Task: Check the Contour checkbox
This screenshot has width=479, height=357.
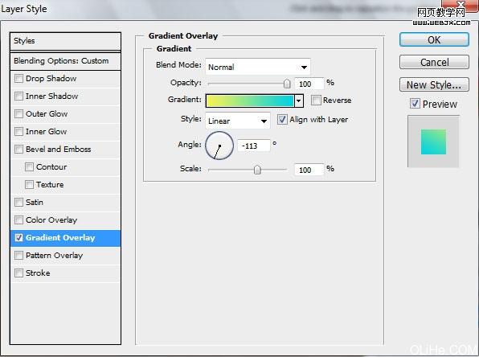Action: [29, 167]
